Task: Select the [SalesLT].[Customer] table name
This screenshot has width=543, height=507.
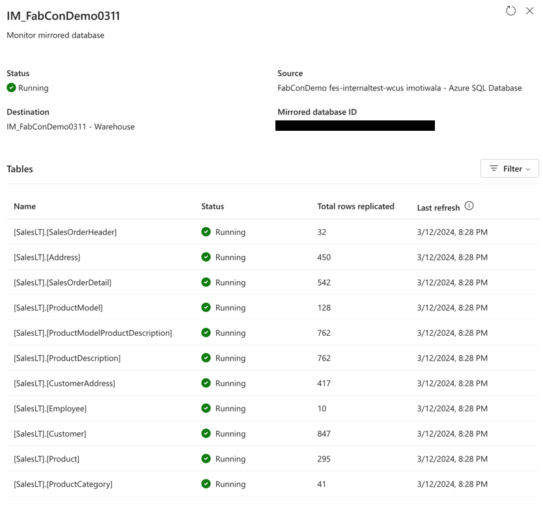Action: (x=50, y=434)
